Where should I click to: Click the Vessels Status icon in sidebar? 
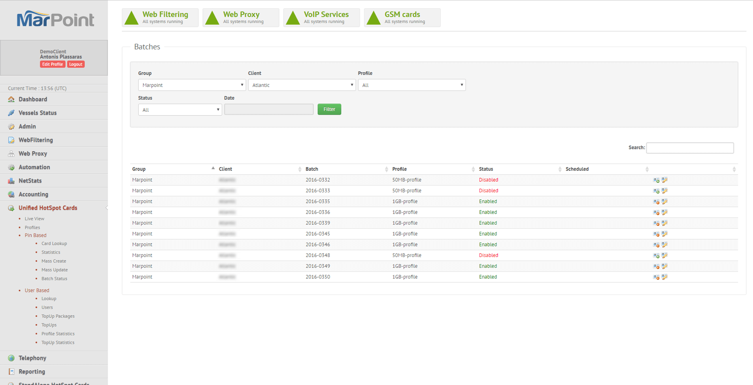(x=11, y=113)
